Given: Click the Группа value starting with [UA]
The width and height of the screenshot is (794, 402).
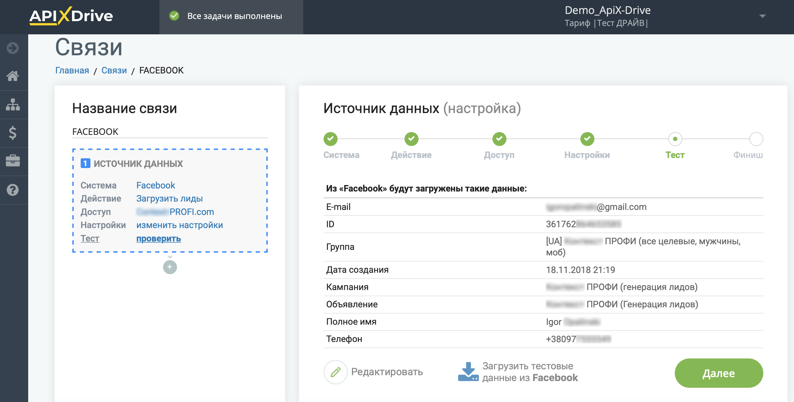Looking at the screenshot, I should tap(643, 247).
